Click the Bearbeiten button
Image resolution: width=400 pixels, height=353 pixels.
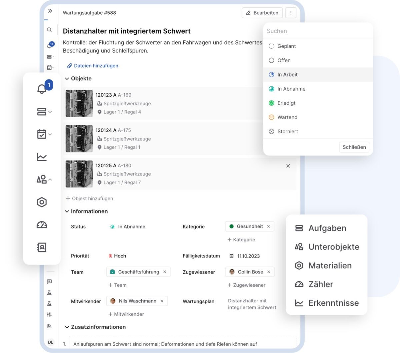(x=262, y=13)
